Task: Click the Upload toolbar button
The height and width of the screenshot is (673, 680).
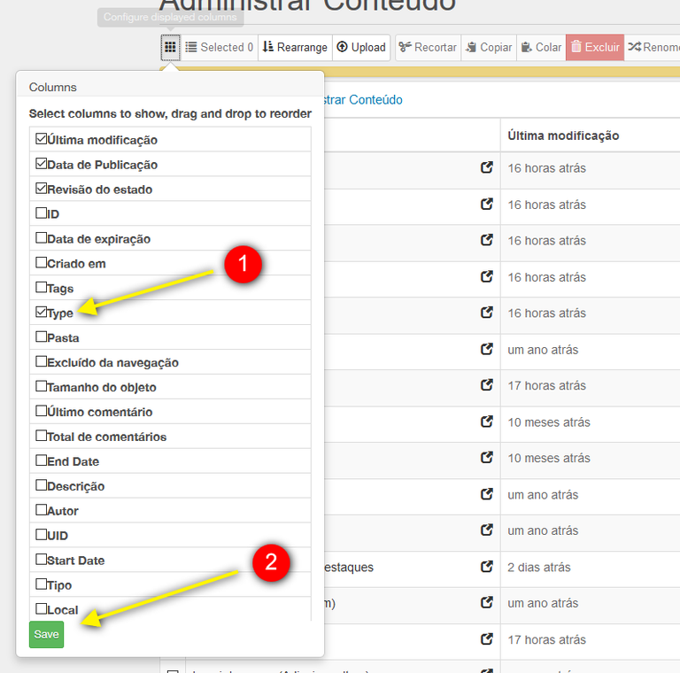Action: pyautogui.click(x=361, y=47)
